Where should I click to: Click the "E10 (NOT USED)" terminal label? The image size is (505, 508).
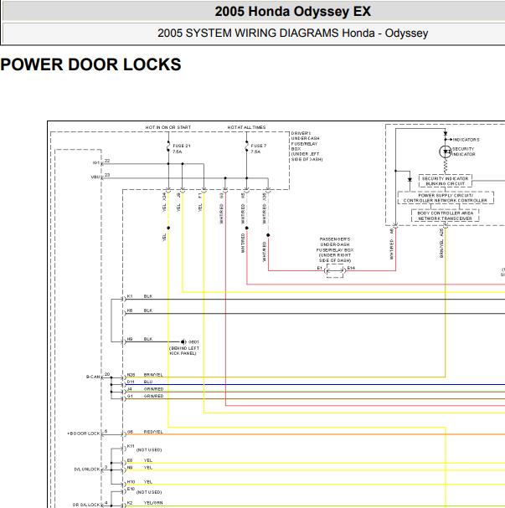(144, 490)
